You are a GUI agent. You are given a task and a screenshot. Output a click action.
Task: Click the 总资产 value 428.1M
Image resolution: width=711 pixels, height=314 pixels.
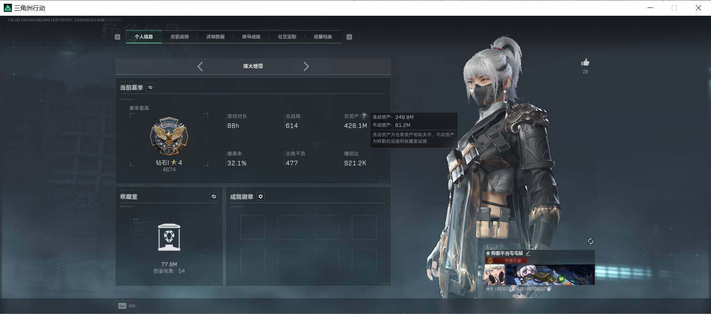pos(355,126)
